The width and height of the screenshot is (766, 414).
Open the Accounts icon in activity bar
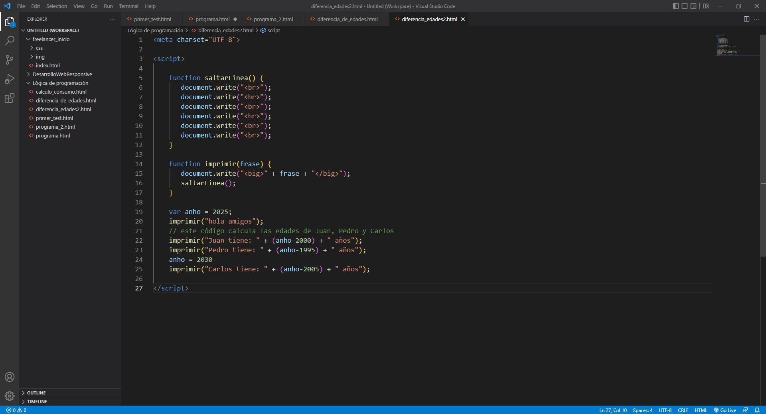click(x=10, y=377)
